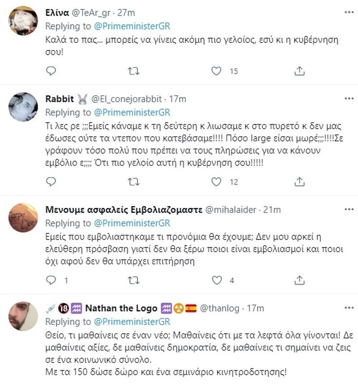The height and width of the screenshot is (389, 358).
Task: Share Rabbit's tweet
Action: coord(299,182)
